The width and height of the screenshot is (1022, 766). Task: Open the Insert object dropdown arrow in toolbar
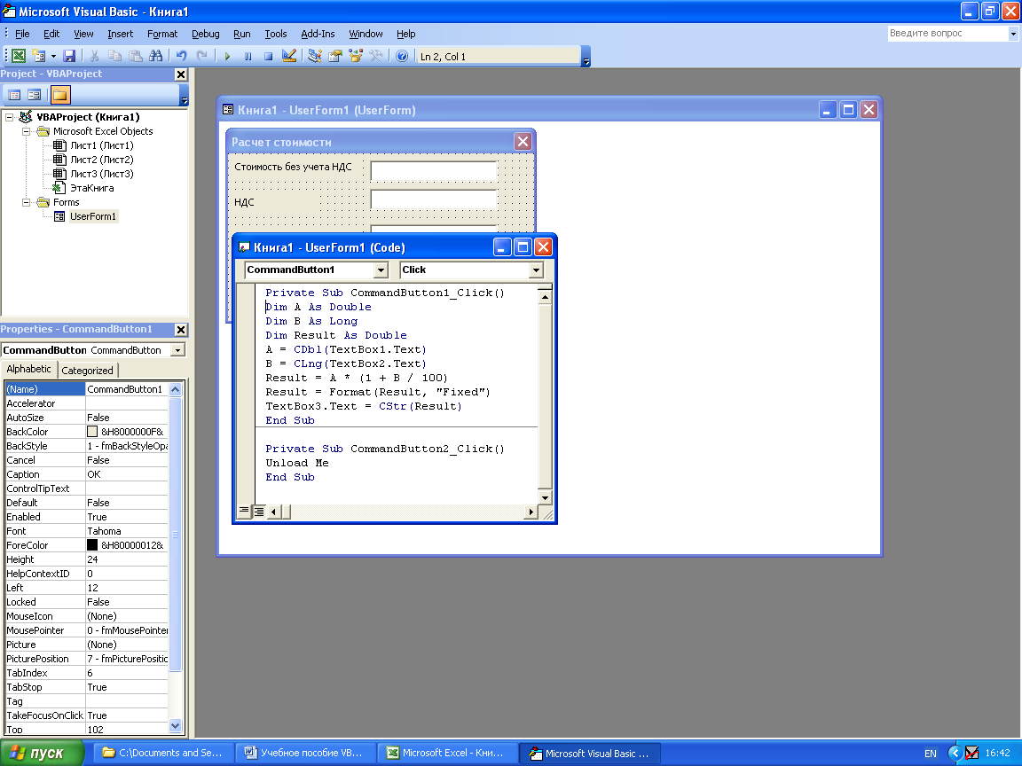pyautogui.click(x=53, y=57)
